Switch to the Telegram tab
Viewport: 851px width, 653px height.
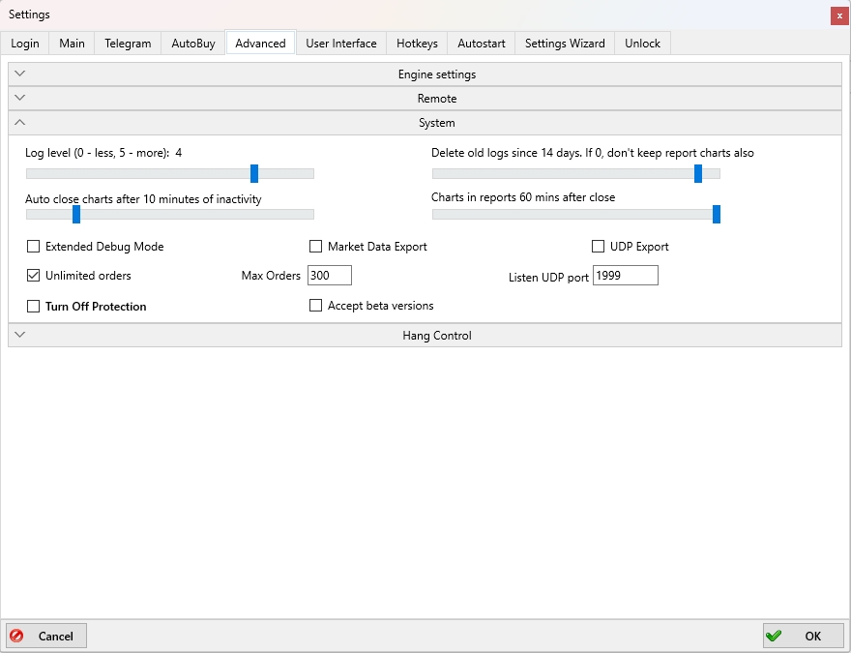[x=128, y=44]
